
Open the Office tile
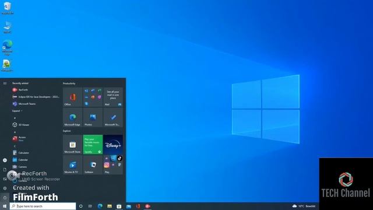(72, 97)
